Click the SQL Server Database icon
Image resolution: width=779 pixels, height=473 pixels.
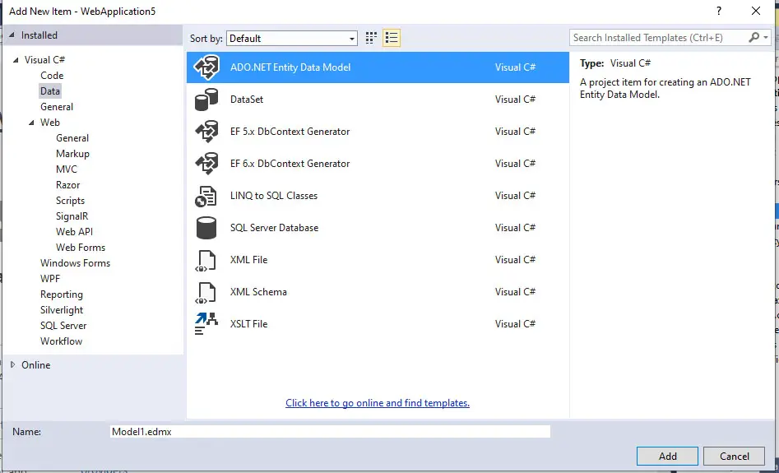tap(206, 228)
